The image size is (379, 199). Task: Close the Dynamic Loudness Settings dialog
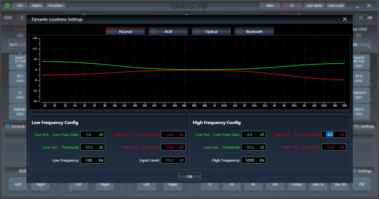click(x=345, y=19)
